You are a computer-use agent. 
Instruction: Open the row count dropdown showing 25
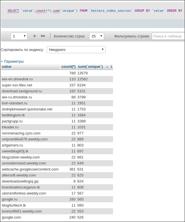[97, 36]
